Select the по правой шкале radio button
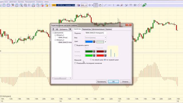This screenshot has width=183, height=103. tap(105, 60)
